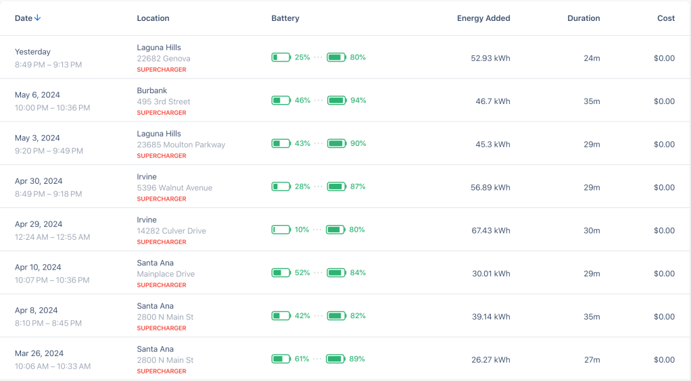Open the 5396 Walnut Avenue address
The image size is (691, 381).
[x=174, y=188]
